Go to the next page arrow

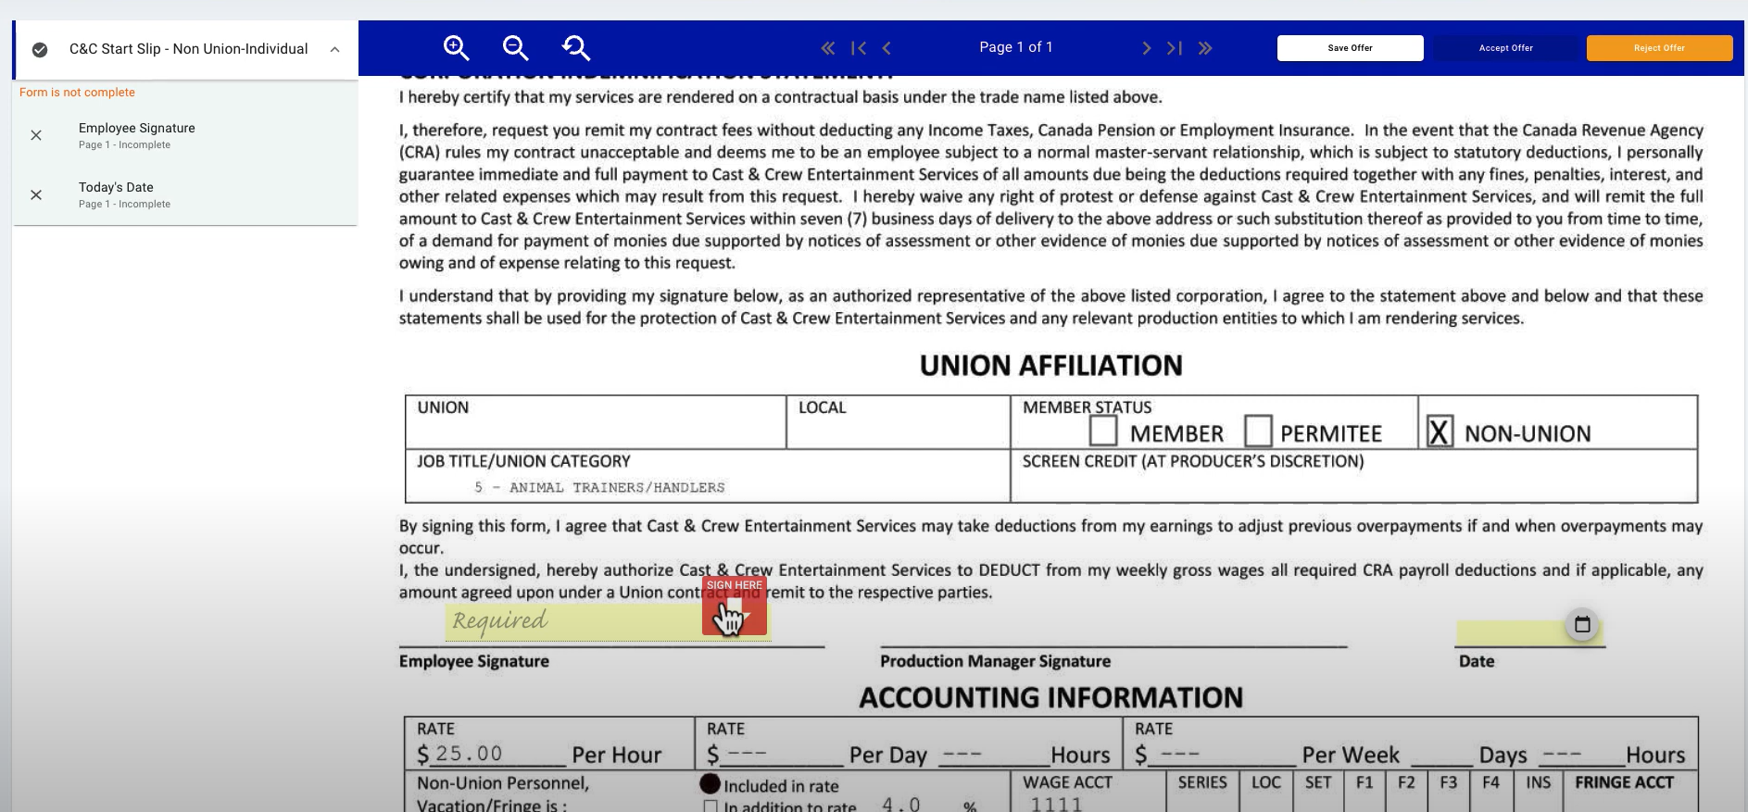point(1147,48)
